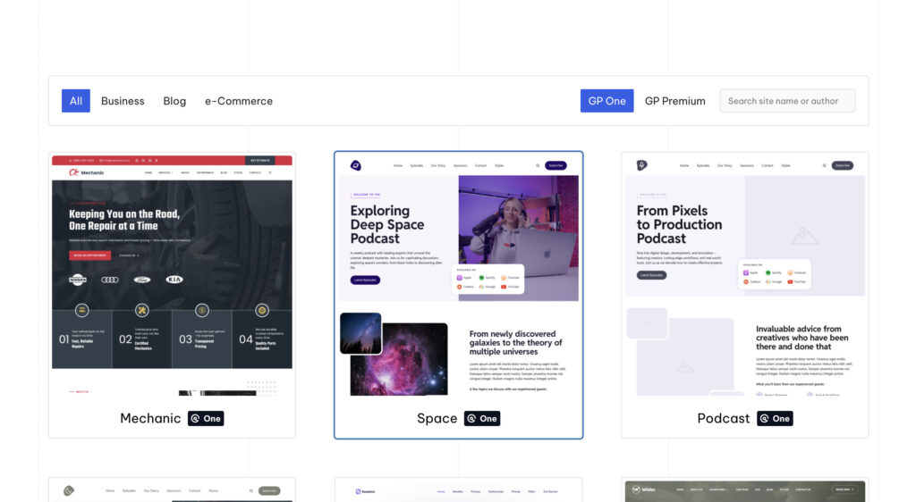Open the Mechanic site preview thumbnail
Image resolution: width=916 pixels, height=502 pixels.
pyautogui.click(x=172, y=276)
